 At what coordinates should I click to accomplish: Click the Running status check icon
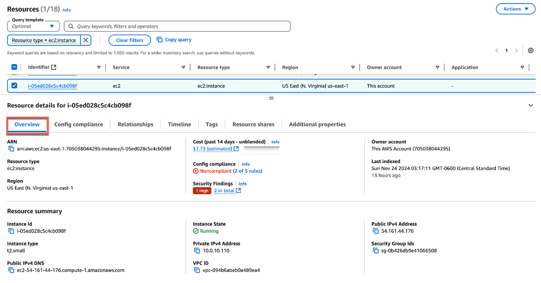tap(195, 231)
